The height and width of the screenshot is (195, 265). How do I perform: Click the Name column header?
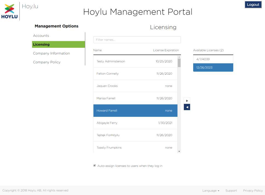98,50
